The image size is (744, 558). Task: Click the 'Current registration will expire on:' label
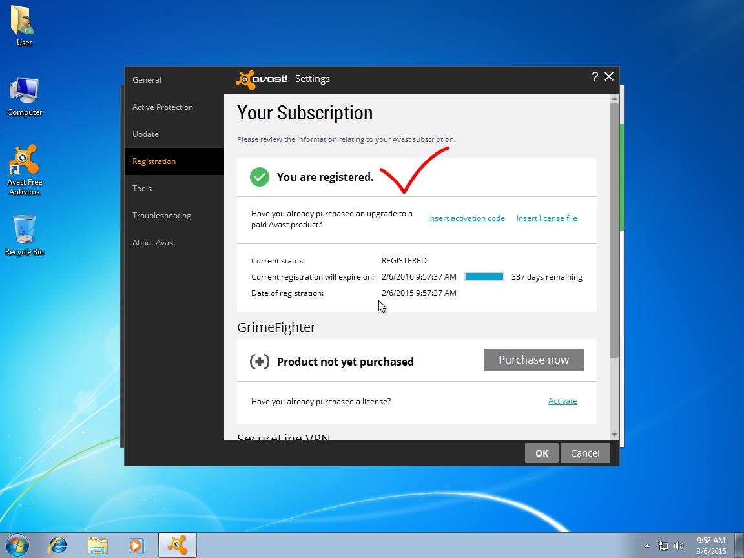tap(312, 276)
